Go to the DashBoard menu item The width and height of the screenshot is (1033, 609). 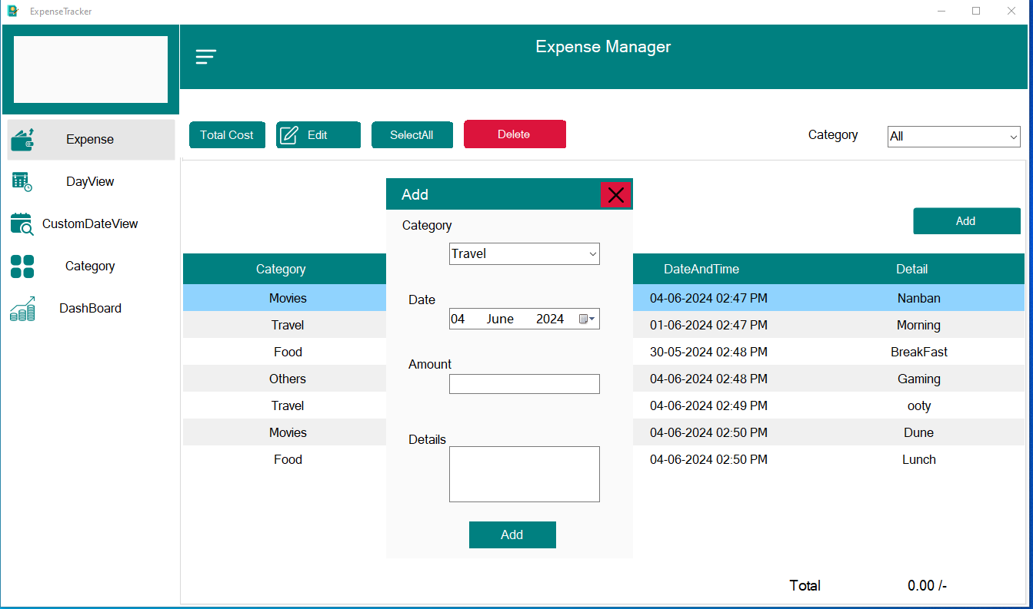point(90,309)
